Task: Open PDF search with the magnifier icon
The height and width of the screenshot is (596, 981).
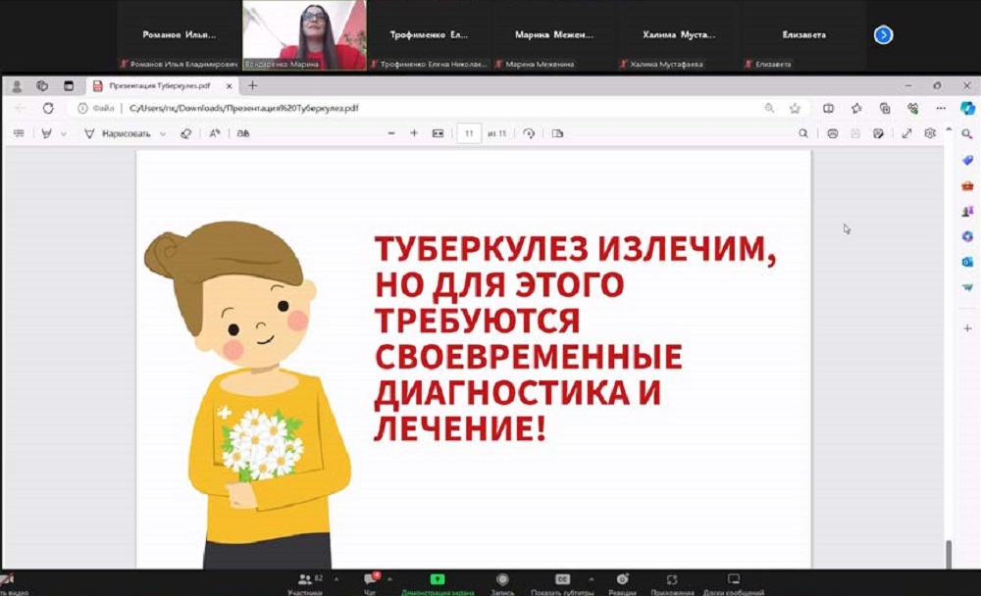Action: click(803, 133)
